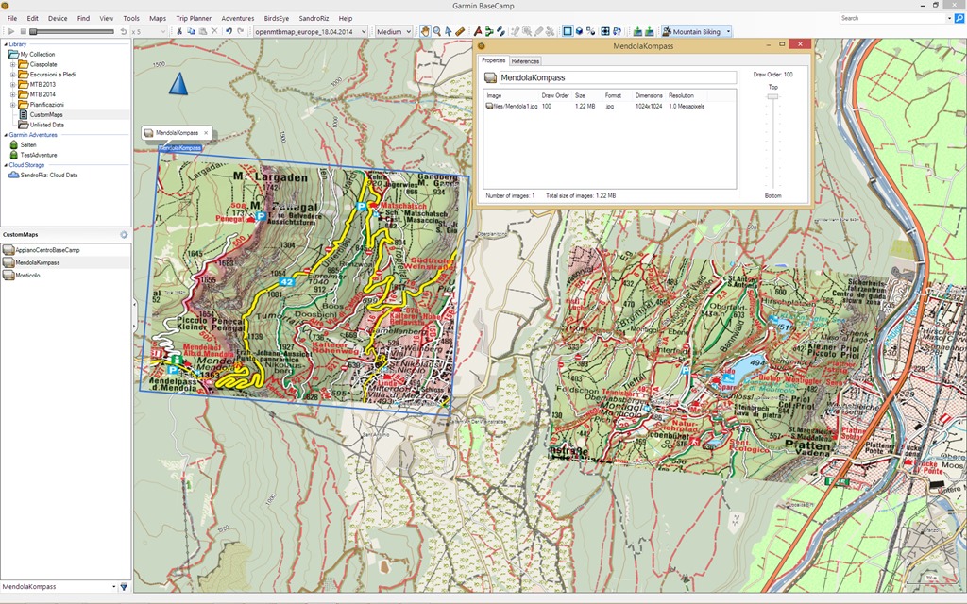Switch to 3D map view
The height and width of the screenshot is (604, 967).
tap(579, 31)
